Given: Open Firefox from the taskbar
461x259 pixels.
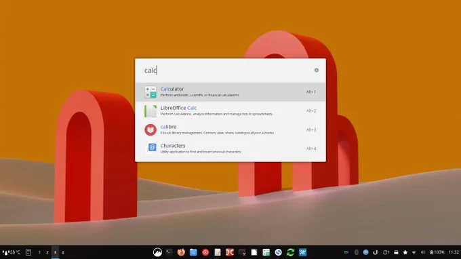Looking at the screenshot, I should coord(181,252).
